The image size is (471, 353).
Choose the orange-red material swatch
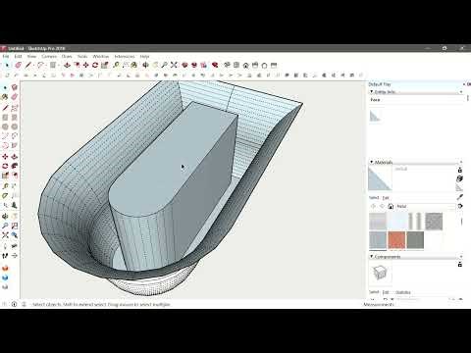click(x=396, y=240)
